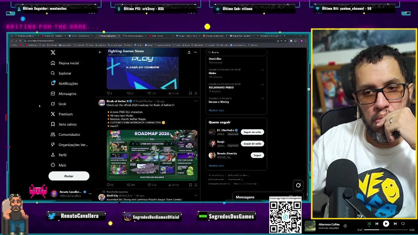
Task: Share the Fighting Games News page
Action: (x=189, y=52)
